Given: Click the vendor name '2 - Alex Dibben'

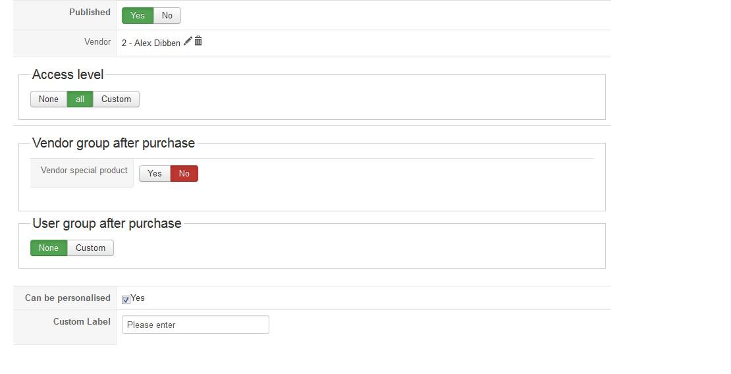Looking at the screenshot, I should [151, 43].
